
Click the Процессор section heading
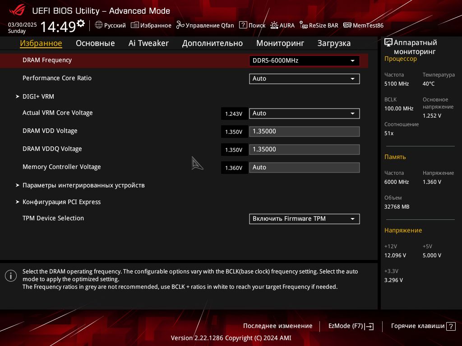[401, 59]
